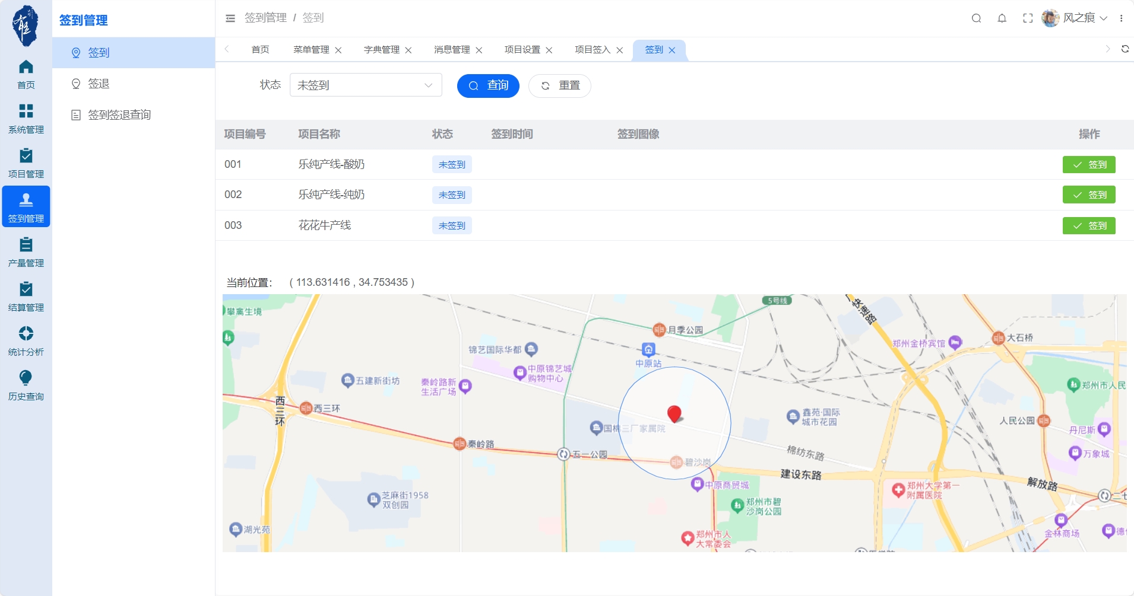Click 五一公园 station on the map
The height and width of the screenshot is (596, 1134).
tap(563, 454)
